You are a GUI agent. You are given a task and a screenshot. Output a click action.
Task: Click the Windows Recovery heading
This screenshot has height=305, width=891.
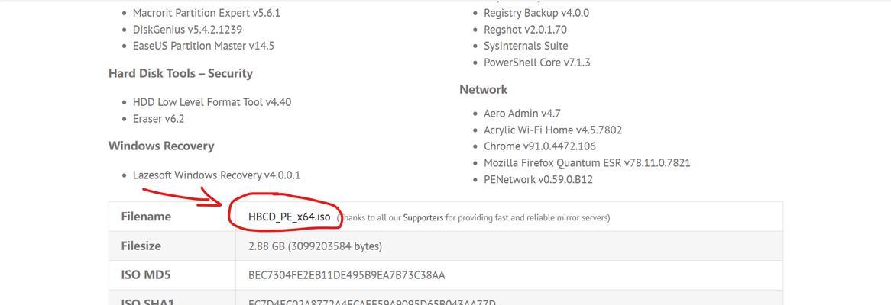(161, 146)
